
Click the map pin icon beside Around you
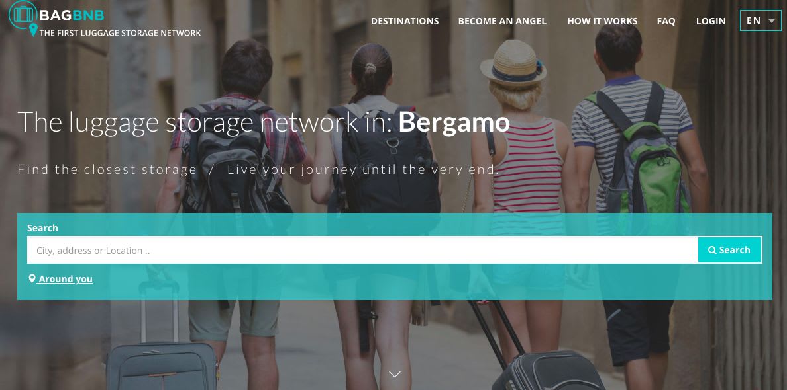(x=32, y=278)
